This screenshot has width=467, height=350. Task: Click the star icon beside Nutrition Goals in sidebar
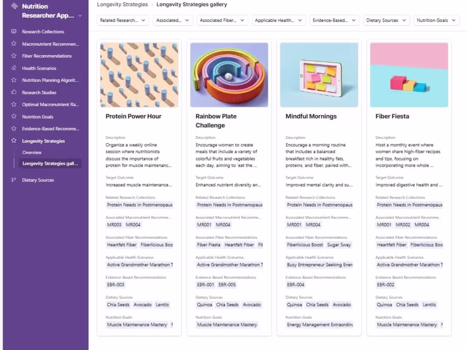click(x=14, y=116)
